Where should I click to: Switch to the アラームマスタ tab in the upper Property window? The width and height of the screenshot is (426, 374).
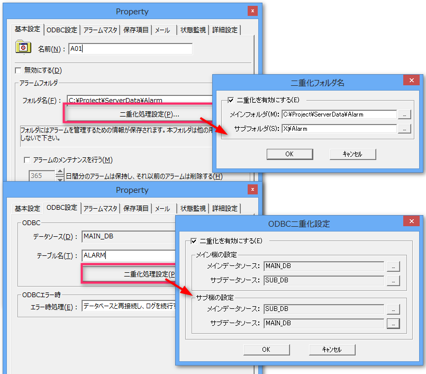[x=101, y=30]
